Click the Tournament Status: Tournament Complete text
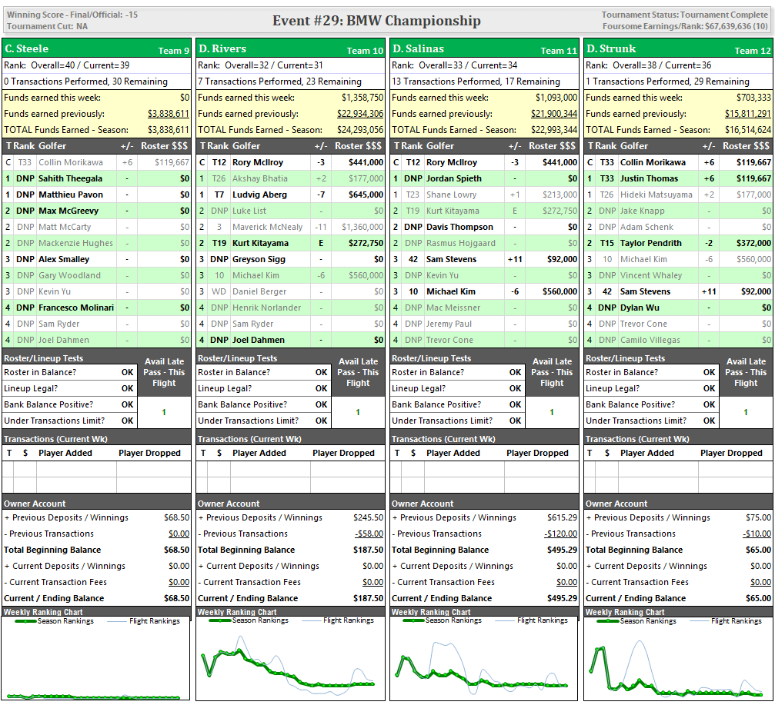This screenshot has width=775, height=715. click(x=684, y=15)
